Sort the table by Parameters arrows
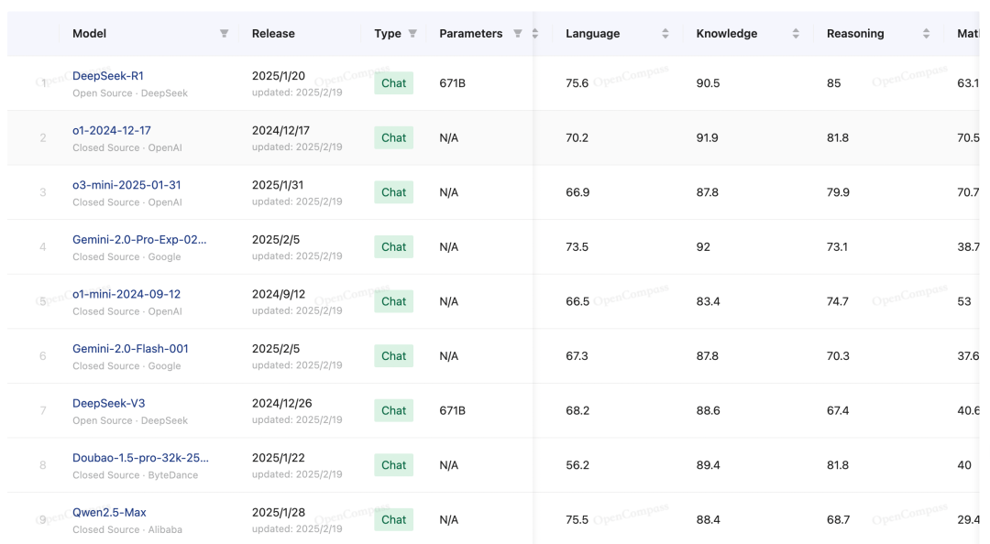 (x=535, y=34)
